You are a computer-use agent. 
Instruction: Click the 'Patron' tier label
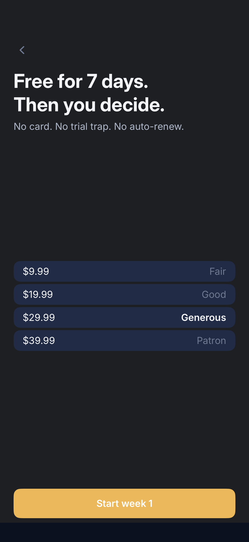pyautogui.click(x=211, y=340)
